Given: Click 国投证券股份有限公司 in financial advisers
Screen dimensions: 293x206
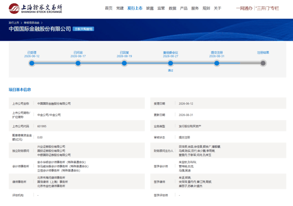Looking at the screenshot, I should pyautogui.click(x=51, y=151).
